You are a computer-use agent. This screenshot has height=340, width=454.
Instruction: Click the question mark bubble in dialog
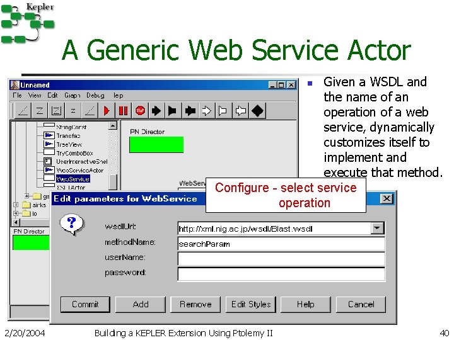point(72,224)
